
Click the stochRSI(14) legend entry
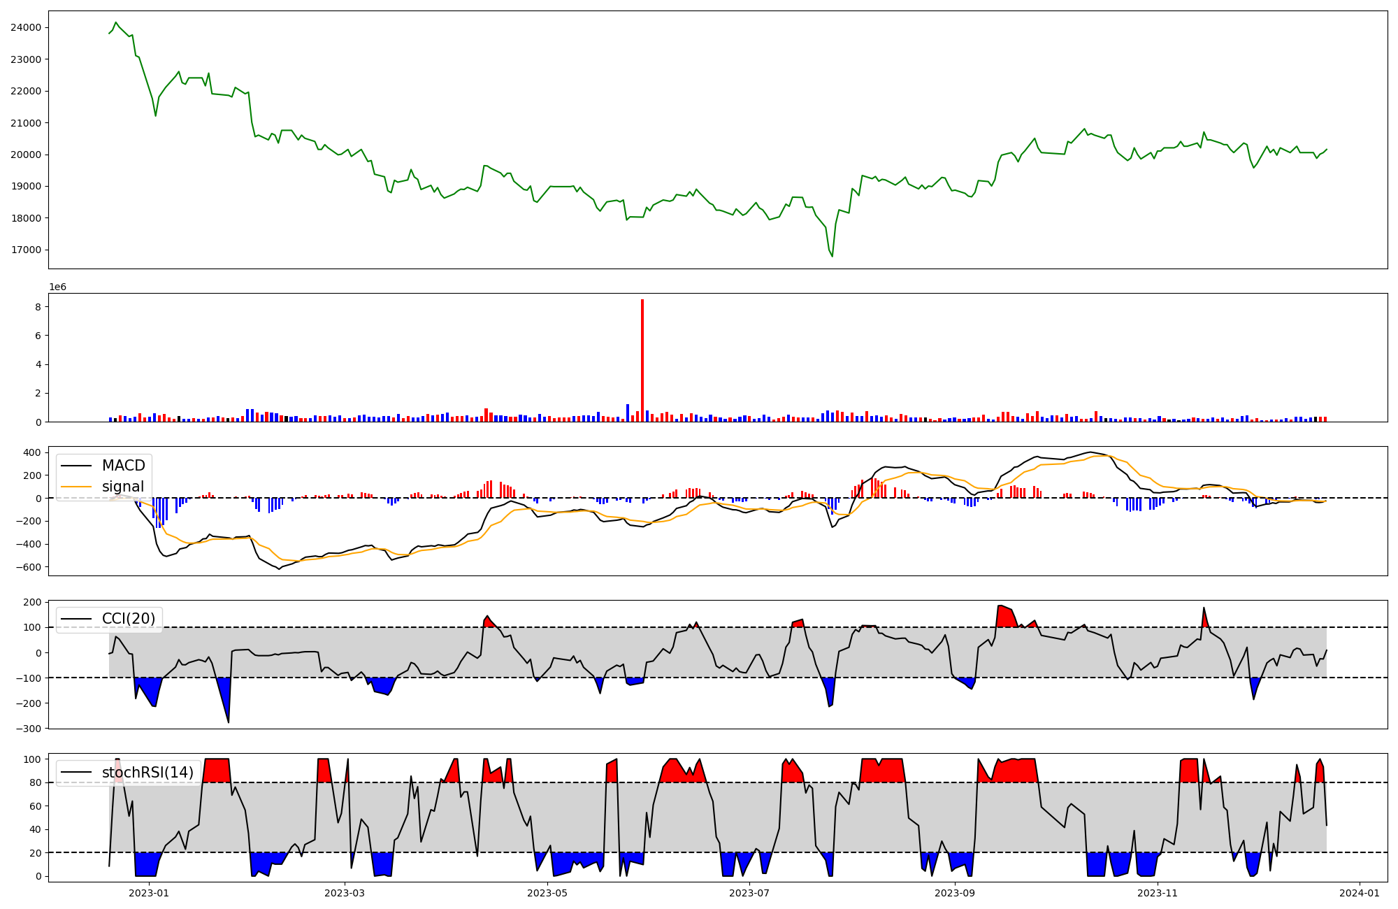[147, 773]
